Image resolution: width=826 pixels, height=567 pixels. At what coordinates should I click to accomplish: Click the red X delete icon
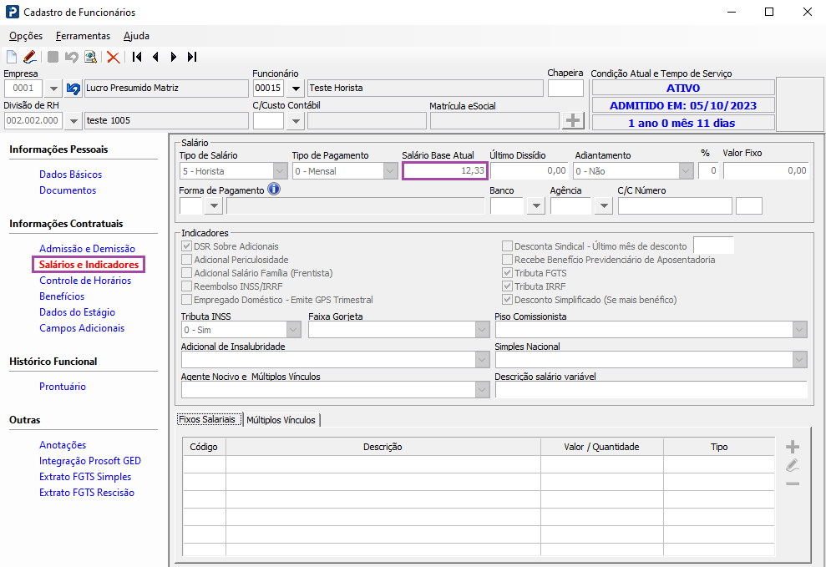click(x=113, y=57)
